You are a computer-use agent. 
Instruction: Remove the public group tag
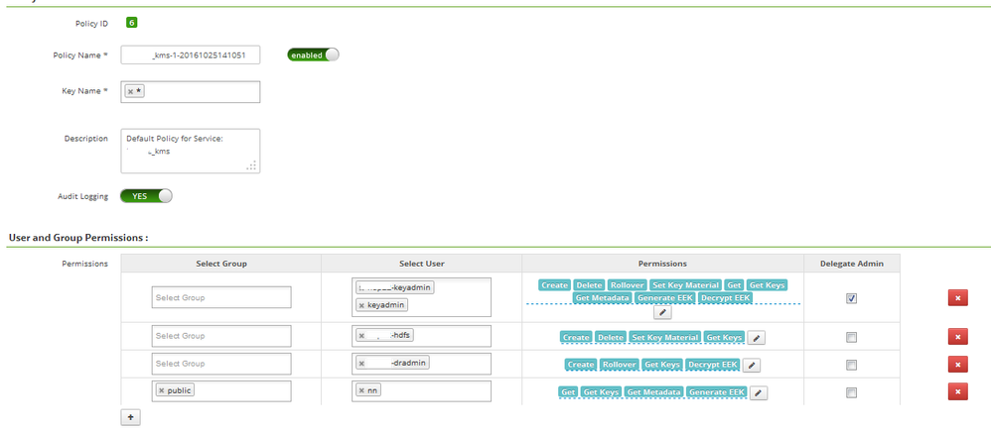tap(161, 390)
